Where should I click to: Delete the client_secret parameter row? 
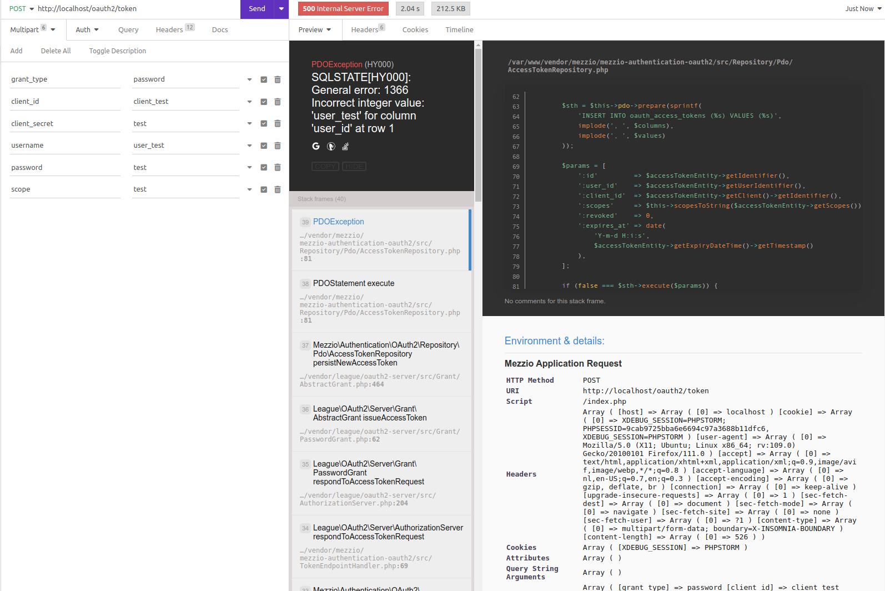coord(278,123)
